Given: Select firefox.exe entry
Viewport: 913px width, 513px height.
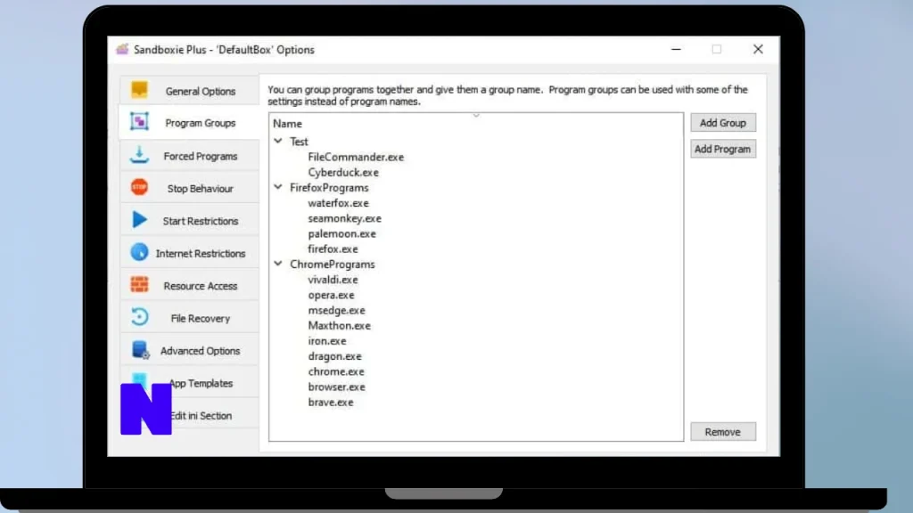Looking at the screenshot, I should pyautogui.click(x=333, y=249).
